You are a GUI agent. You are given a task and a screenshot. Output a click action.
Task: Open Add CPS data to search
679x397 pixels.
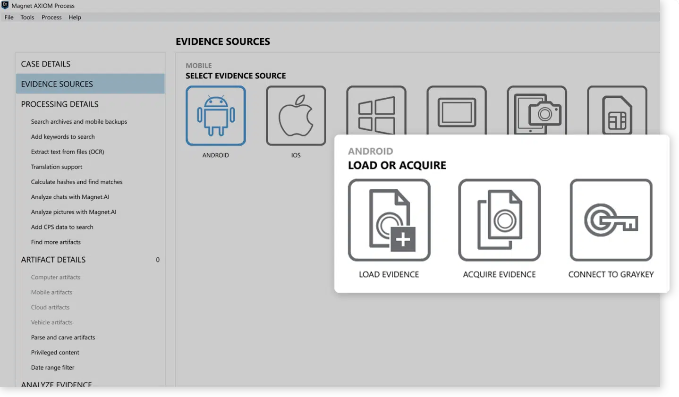click(62, 227)
